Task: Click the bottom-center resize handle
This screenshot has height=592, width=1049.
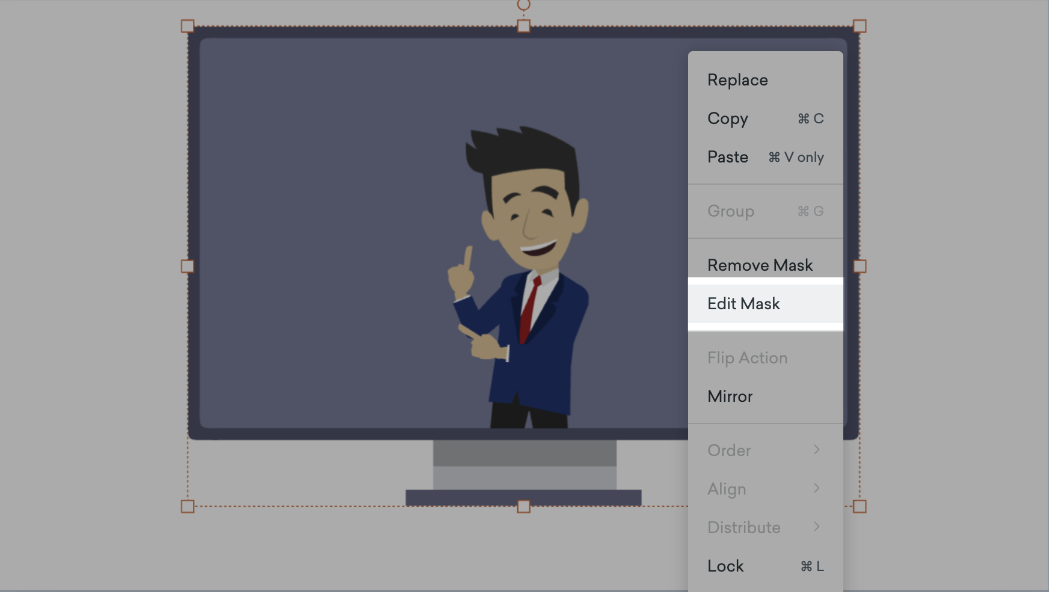Action: point(523,507)
